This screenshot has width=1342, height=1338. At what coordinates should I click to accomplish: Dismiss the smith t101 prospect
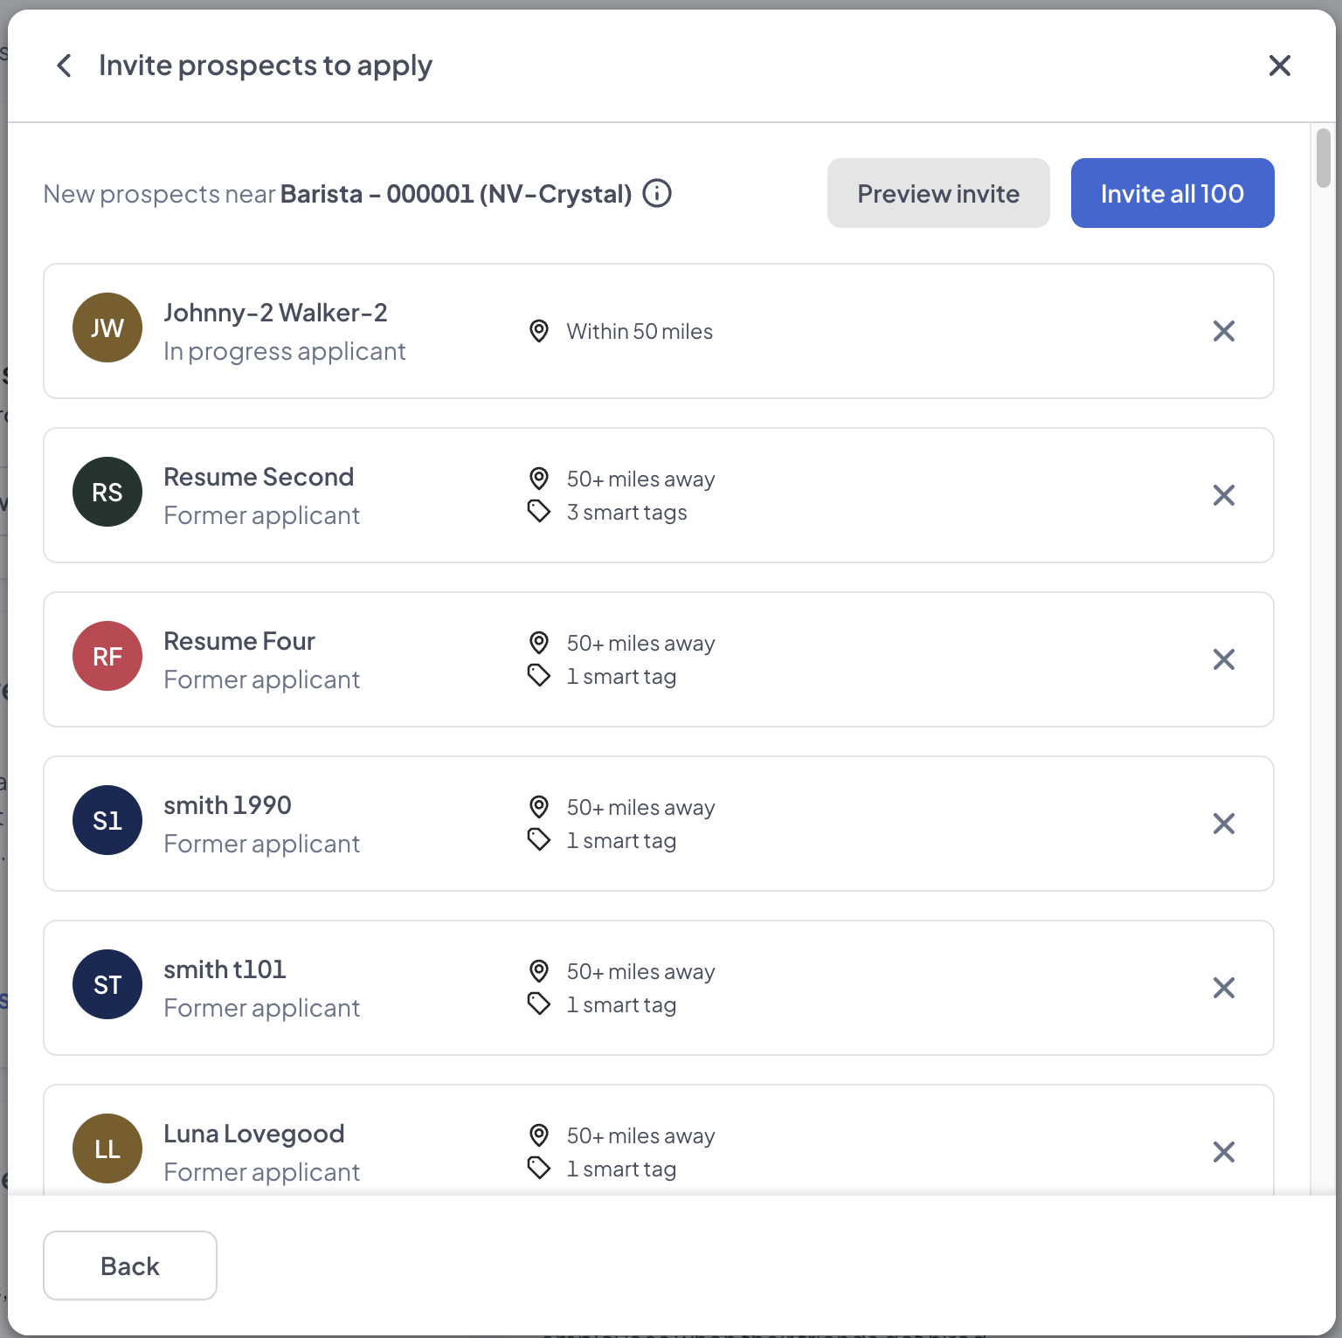point(1223,988)
